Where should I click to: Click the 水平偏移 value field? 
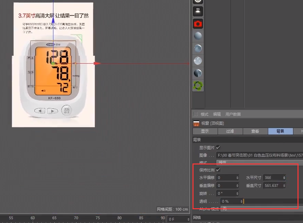pos(226,178)
